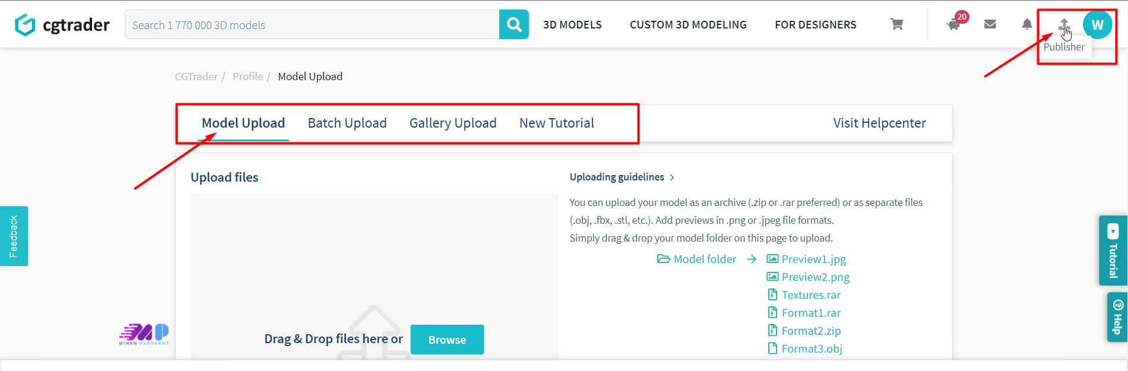
Task: Go to Profile in the breadcrumb
Action: 248,77
